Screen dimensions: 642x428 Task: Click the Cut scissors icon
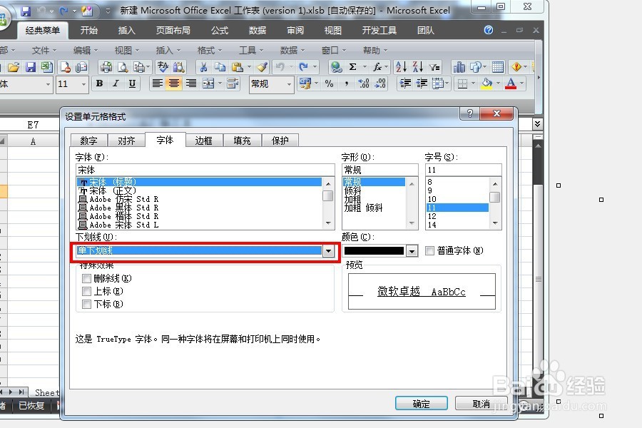pos(203,67)
